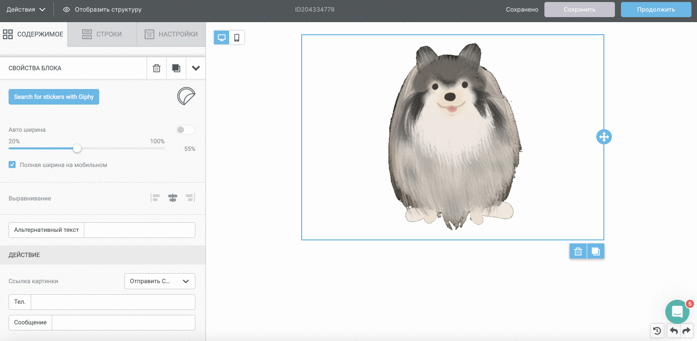Uncheck Полная ширина на мобильном checkbox
The height and width of the screenshot is (341, 697).
[12, 164]
